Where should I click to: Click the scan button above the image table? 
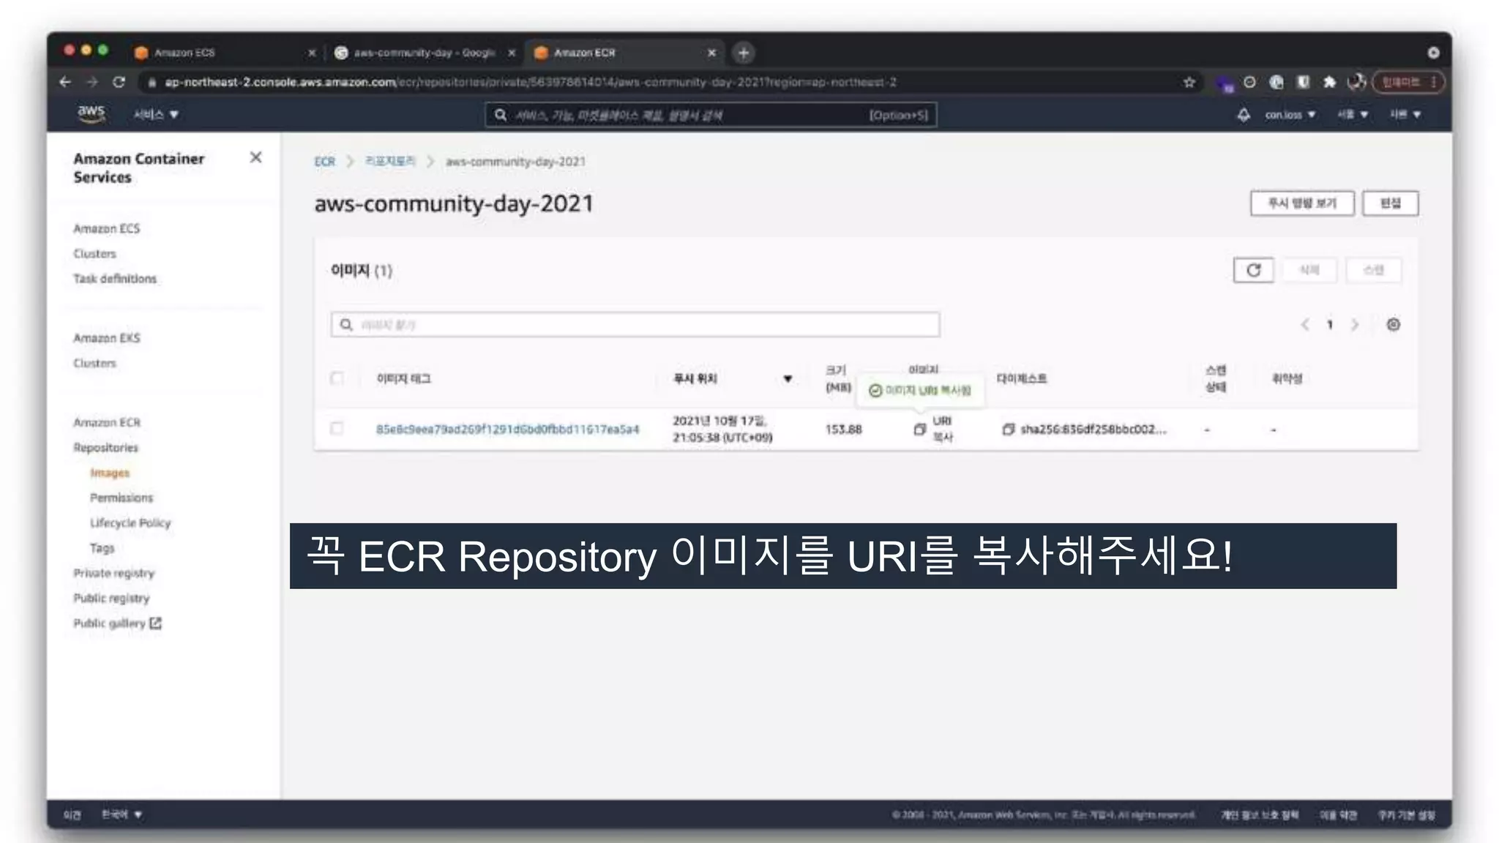[x=1374, y=270]
